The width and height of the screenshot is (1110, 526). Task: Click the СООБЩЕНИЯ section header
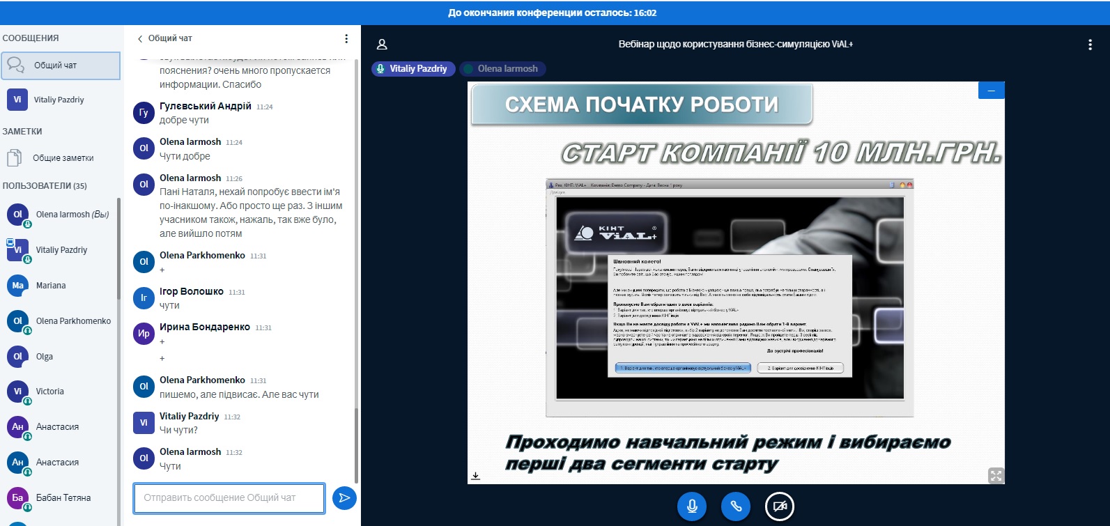tap(31, 38)
